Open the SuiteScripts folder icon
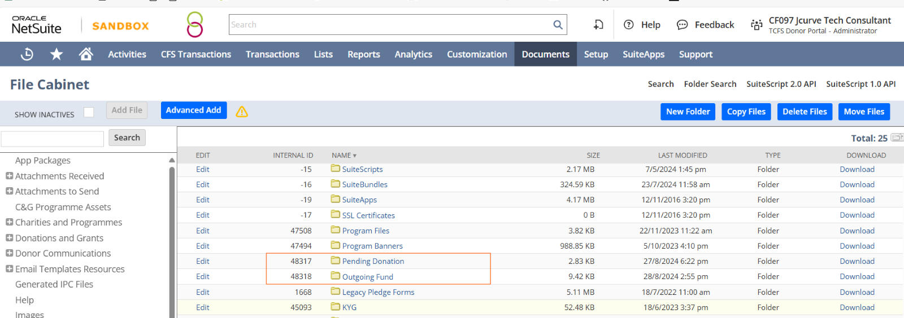Screen dimensions: 904x318 336,169
